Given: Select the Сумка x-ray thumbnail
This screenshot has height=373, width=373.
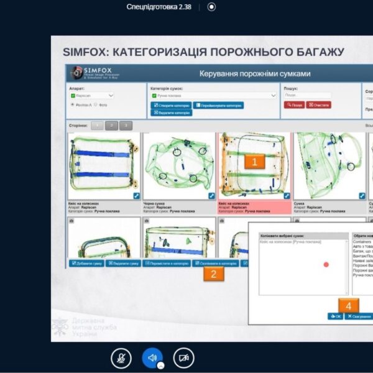Looking at the screenshot, I should [329, 166].
